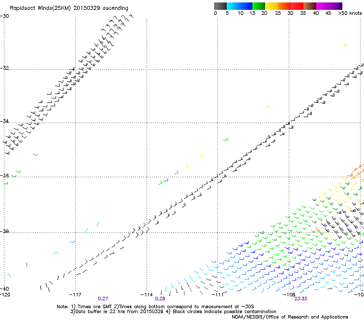This screenshot has height=320, width=364.
Task: Click the note line starting 'Note: 1) Times are GMT'
Action: pyautogui.click(x=155, y=307)
